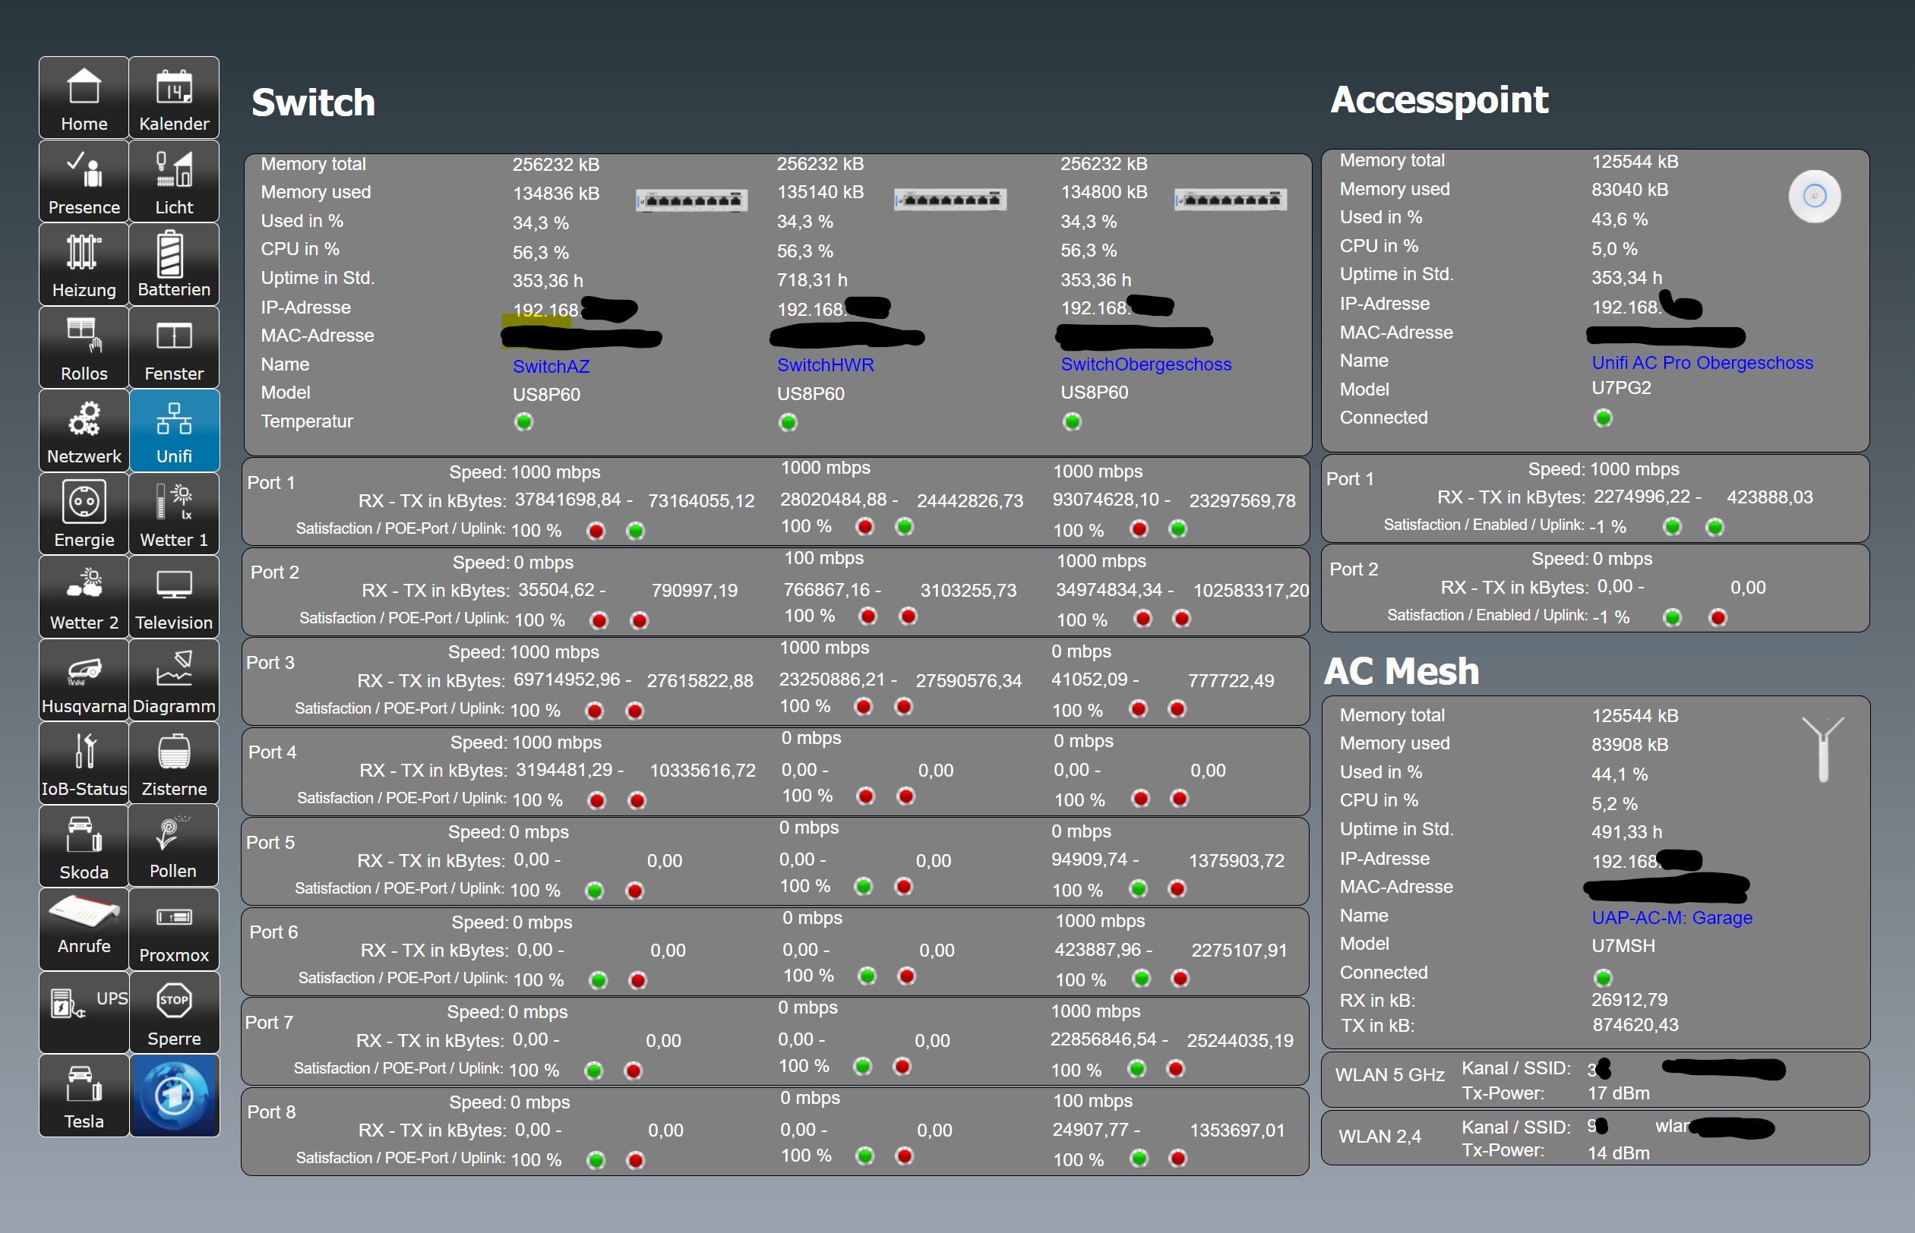Image resolution: width=1915 pixels, height=1233 pixels.
Task: Open the Kalender calendar tile
Action: pyautogui.click(x=174, y=98)
